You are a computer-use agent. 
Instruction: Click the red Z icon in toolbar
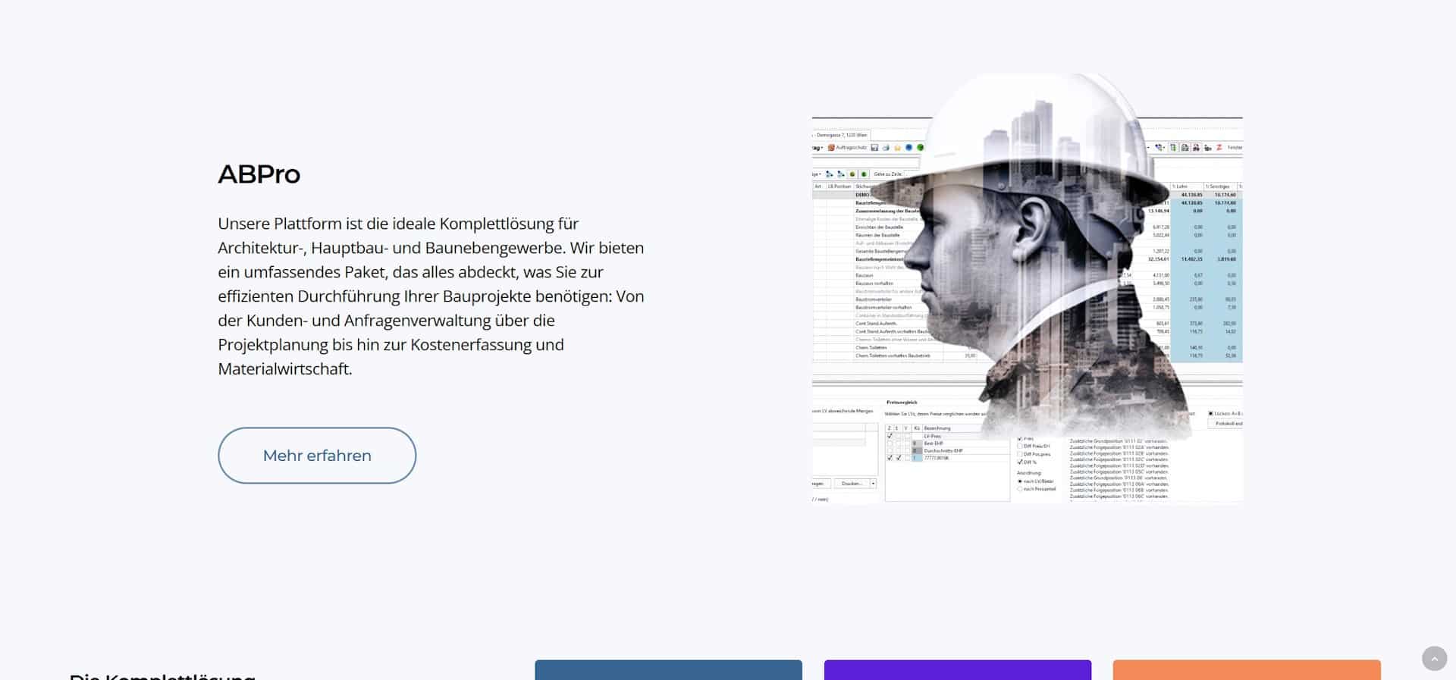pyautogui.click(x=1219, y=148)
